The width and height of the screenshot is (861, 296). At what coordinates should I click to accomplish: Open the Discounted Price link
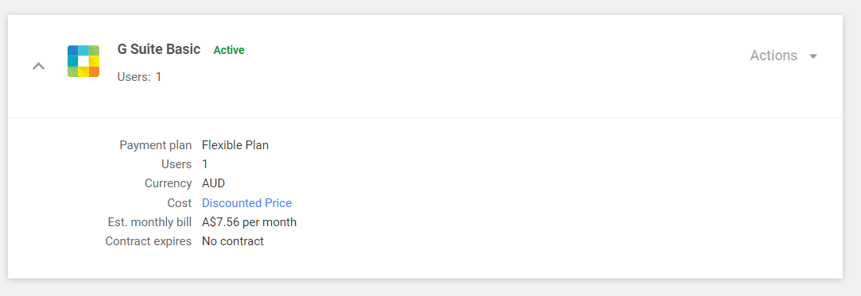pos(246,203)
